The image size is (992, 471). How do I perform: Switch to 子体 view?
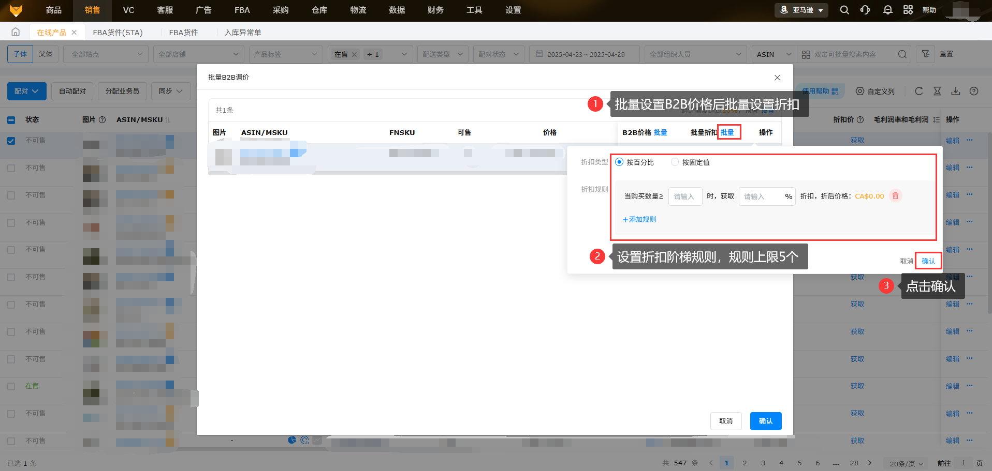[20, 54]
